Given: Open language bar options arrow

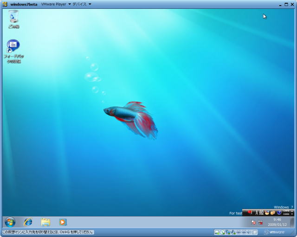Looking at the screenshot, I should [x=292, y=214].
